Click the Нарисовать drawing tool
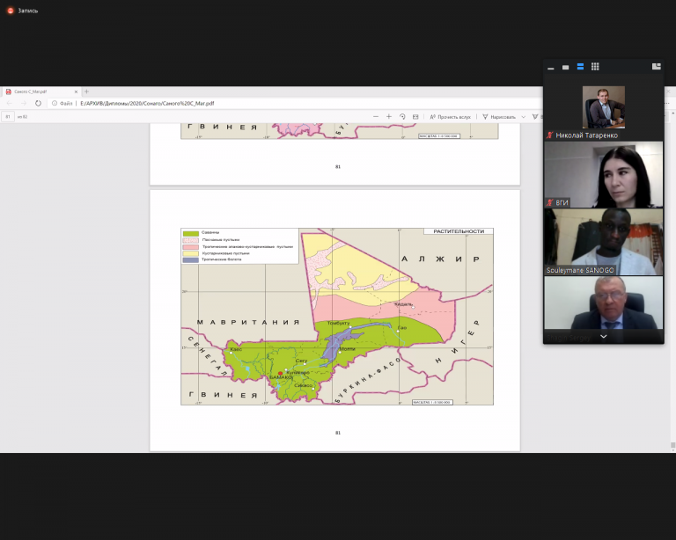676x540 pixels. point(498,116)
